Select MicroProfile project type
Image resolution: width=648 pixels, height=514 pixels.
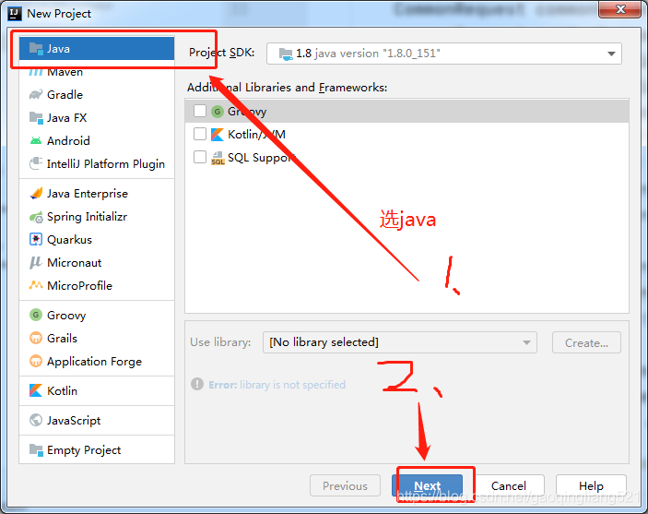(97, 285)
